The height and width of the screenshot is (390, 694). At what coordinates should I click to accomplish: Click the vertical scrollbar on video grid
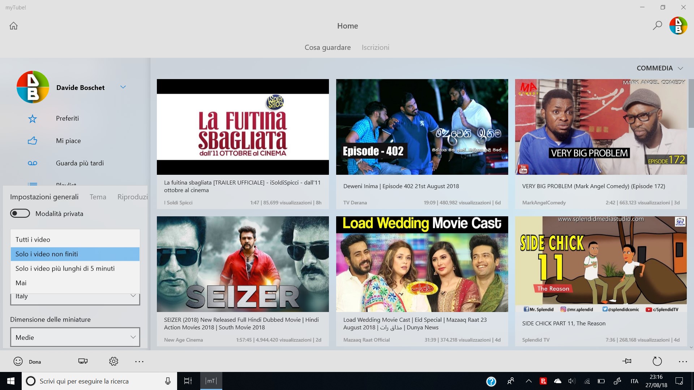point(691,103)
